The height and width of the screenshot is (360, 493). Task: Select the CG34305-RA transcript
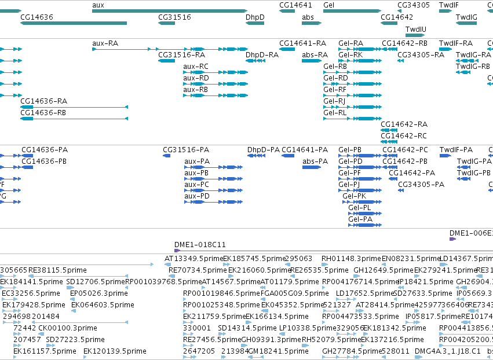click(400, 61)
